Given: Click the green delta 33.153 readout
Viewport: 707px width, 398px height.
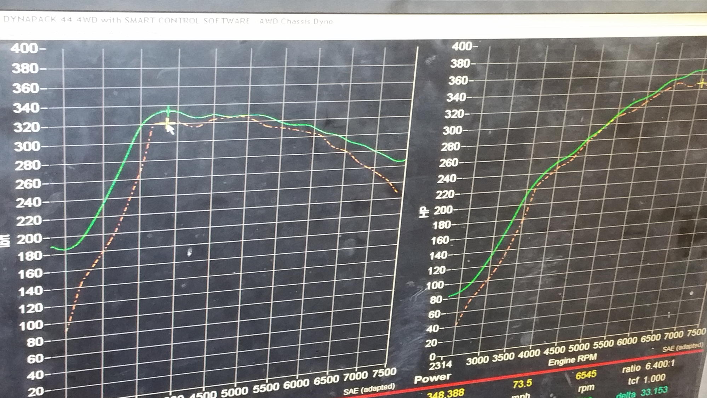Looking at the screenshot, I should [642, 392].
